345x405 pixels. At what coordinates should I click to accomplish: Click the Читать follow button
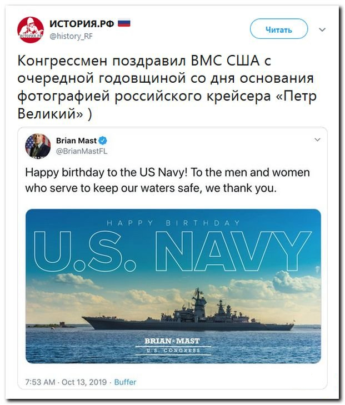coord(279,29)
